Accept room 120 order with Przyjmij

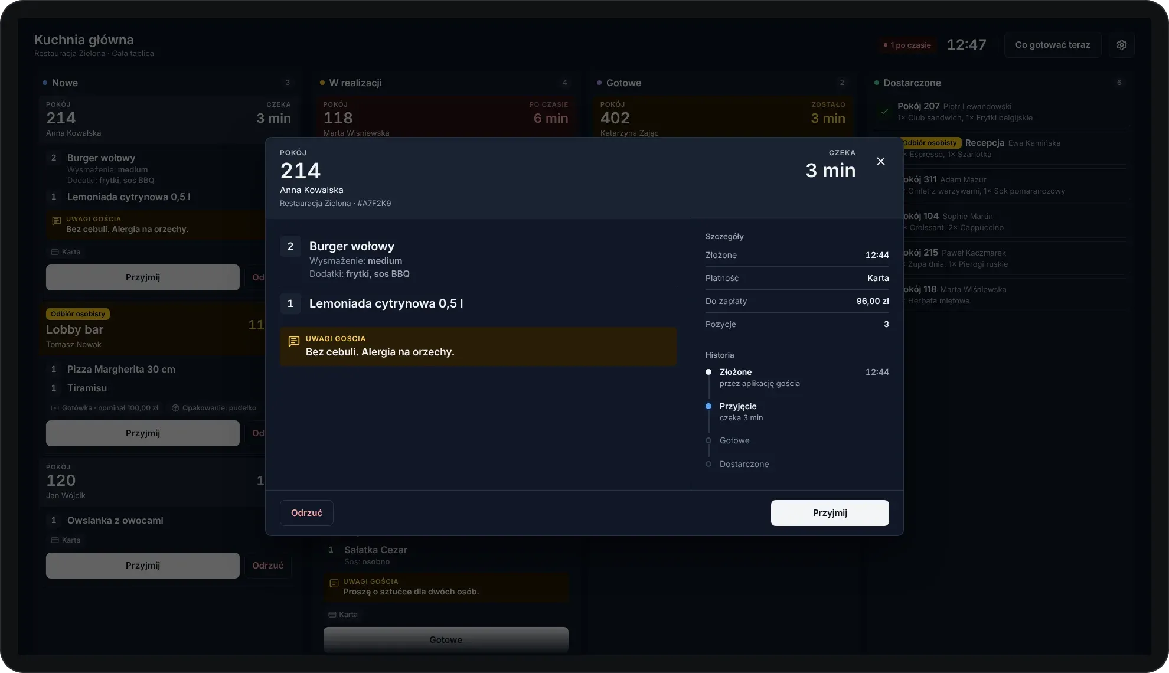click(143, 566)
